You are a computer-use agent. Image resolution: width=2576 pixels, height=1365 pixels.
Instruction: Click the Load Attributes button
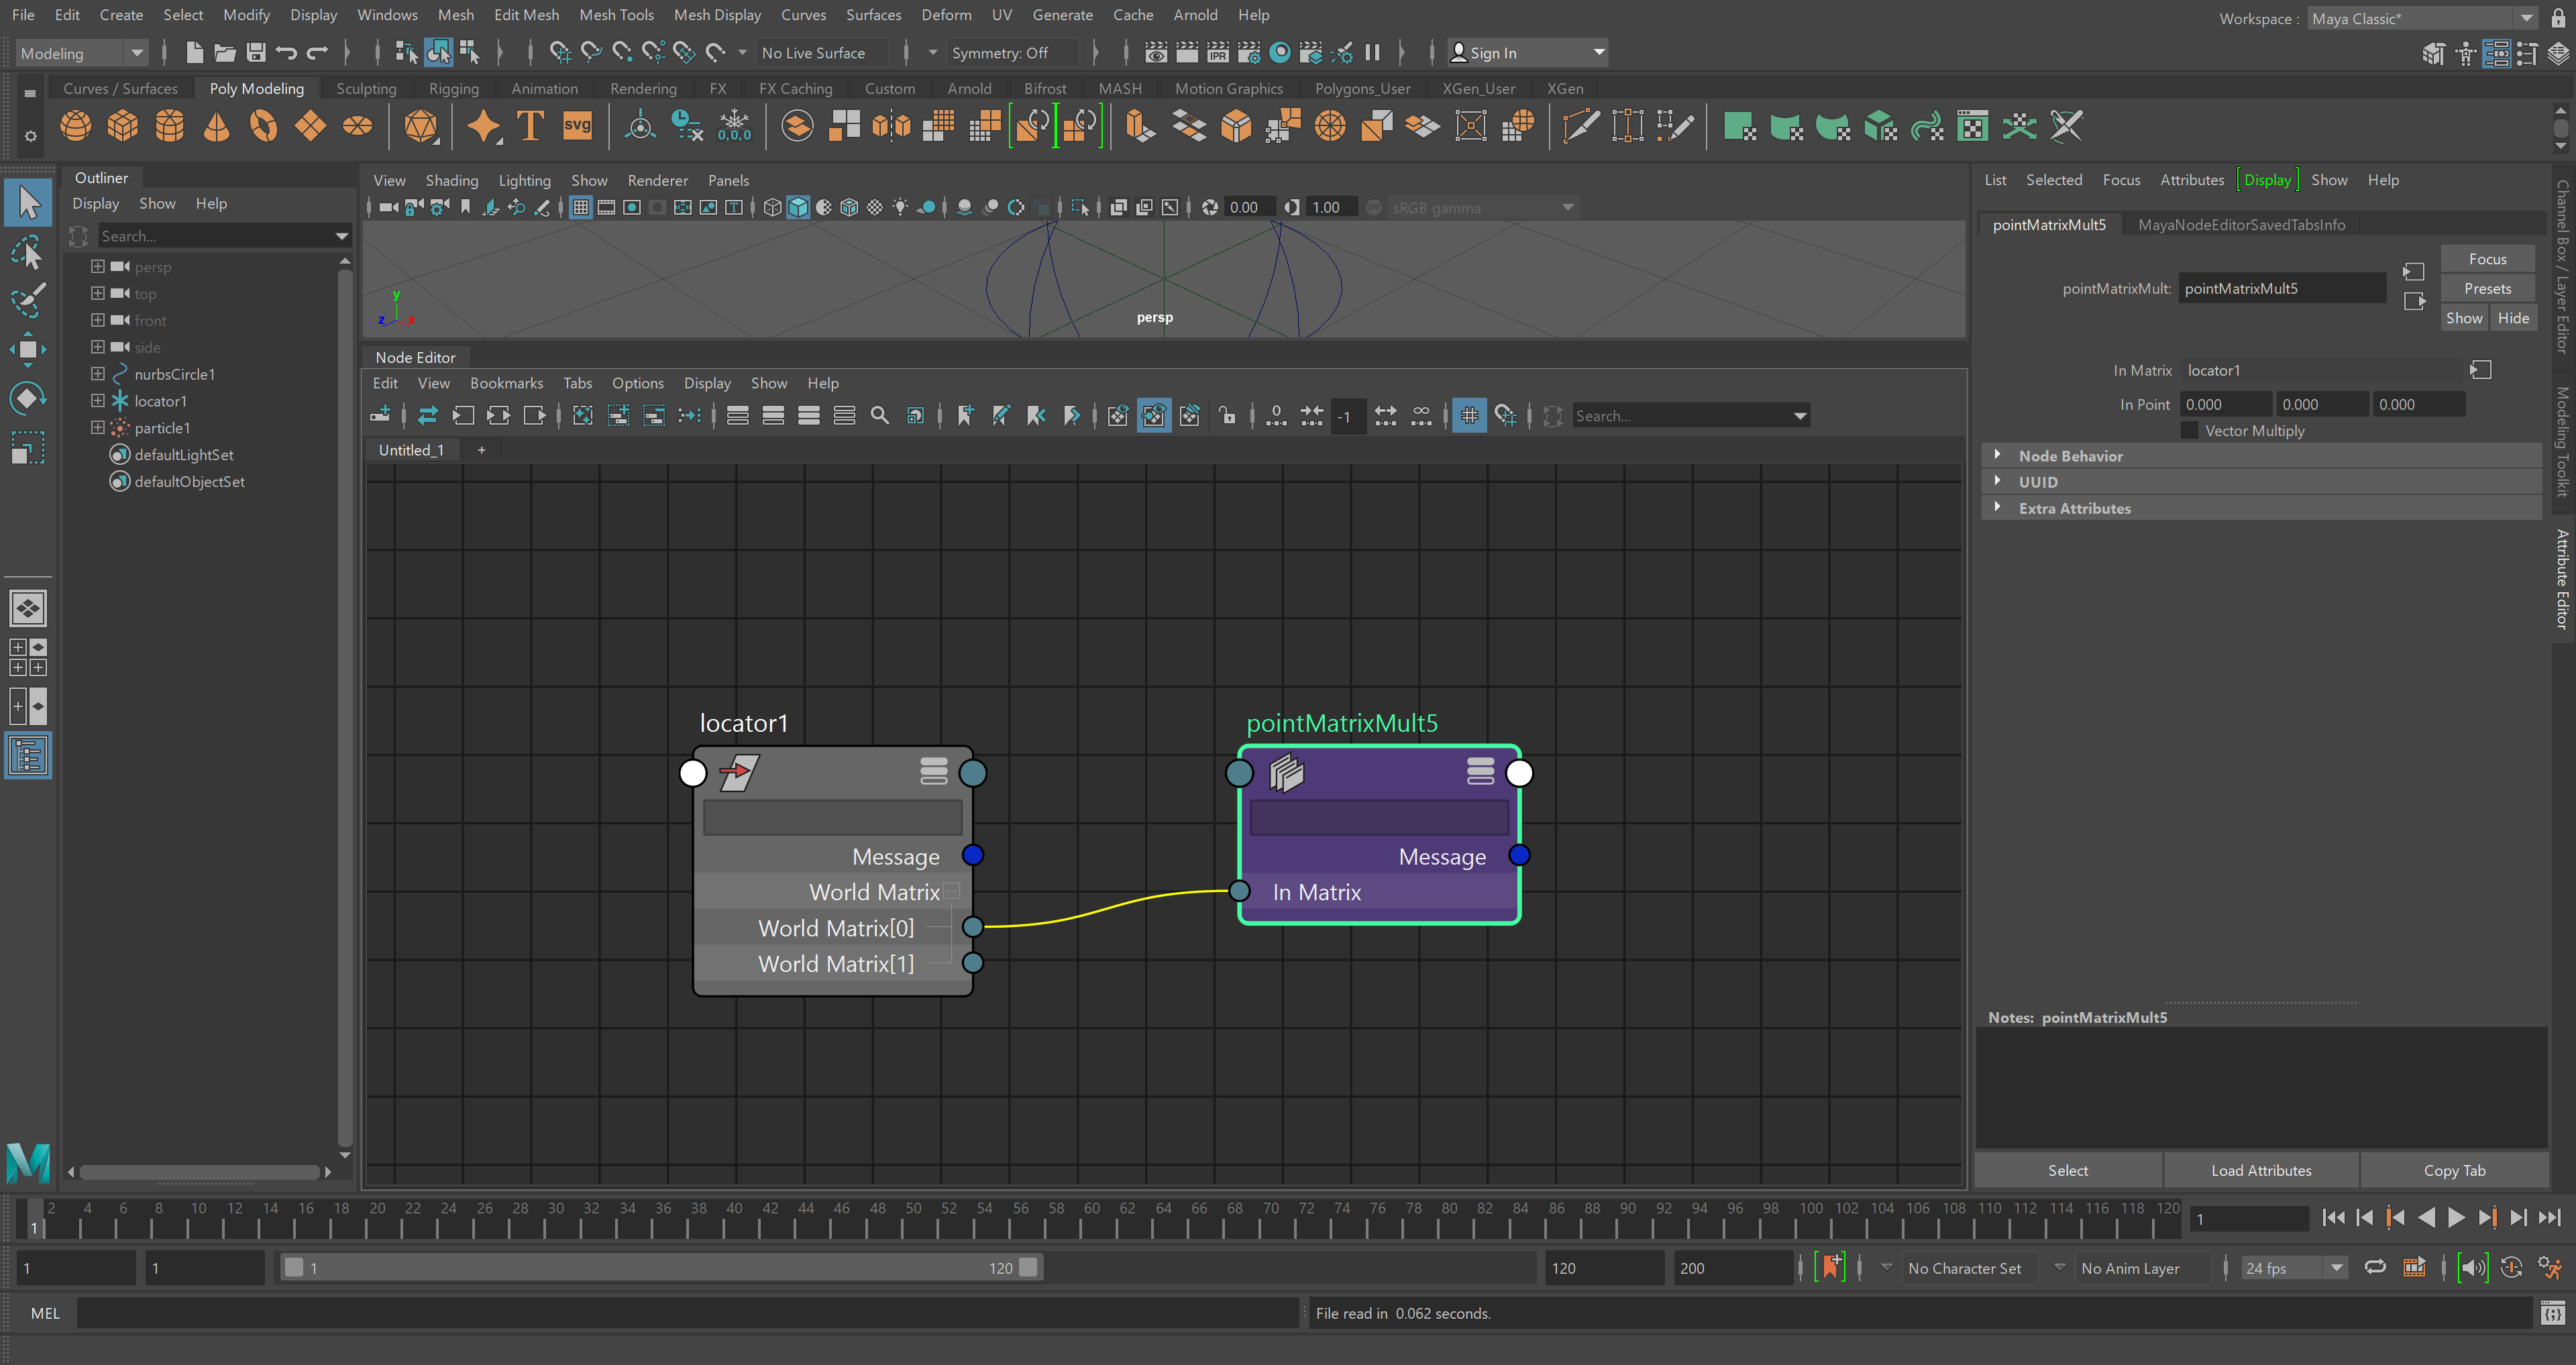(2261, 1170)
